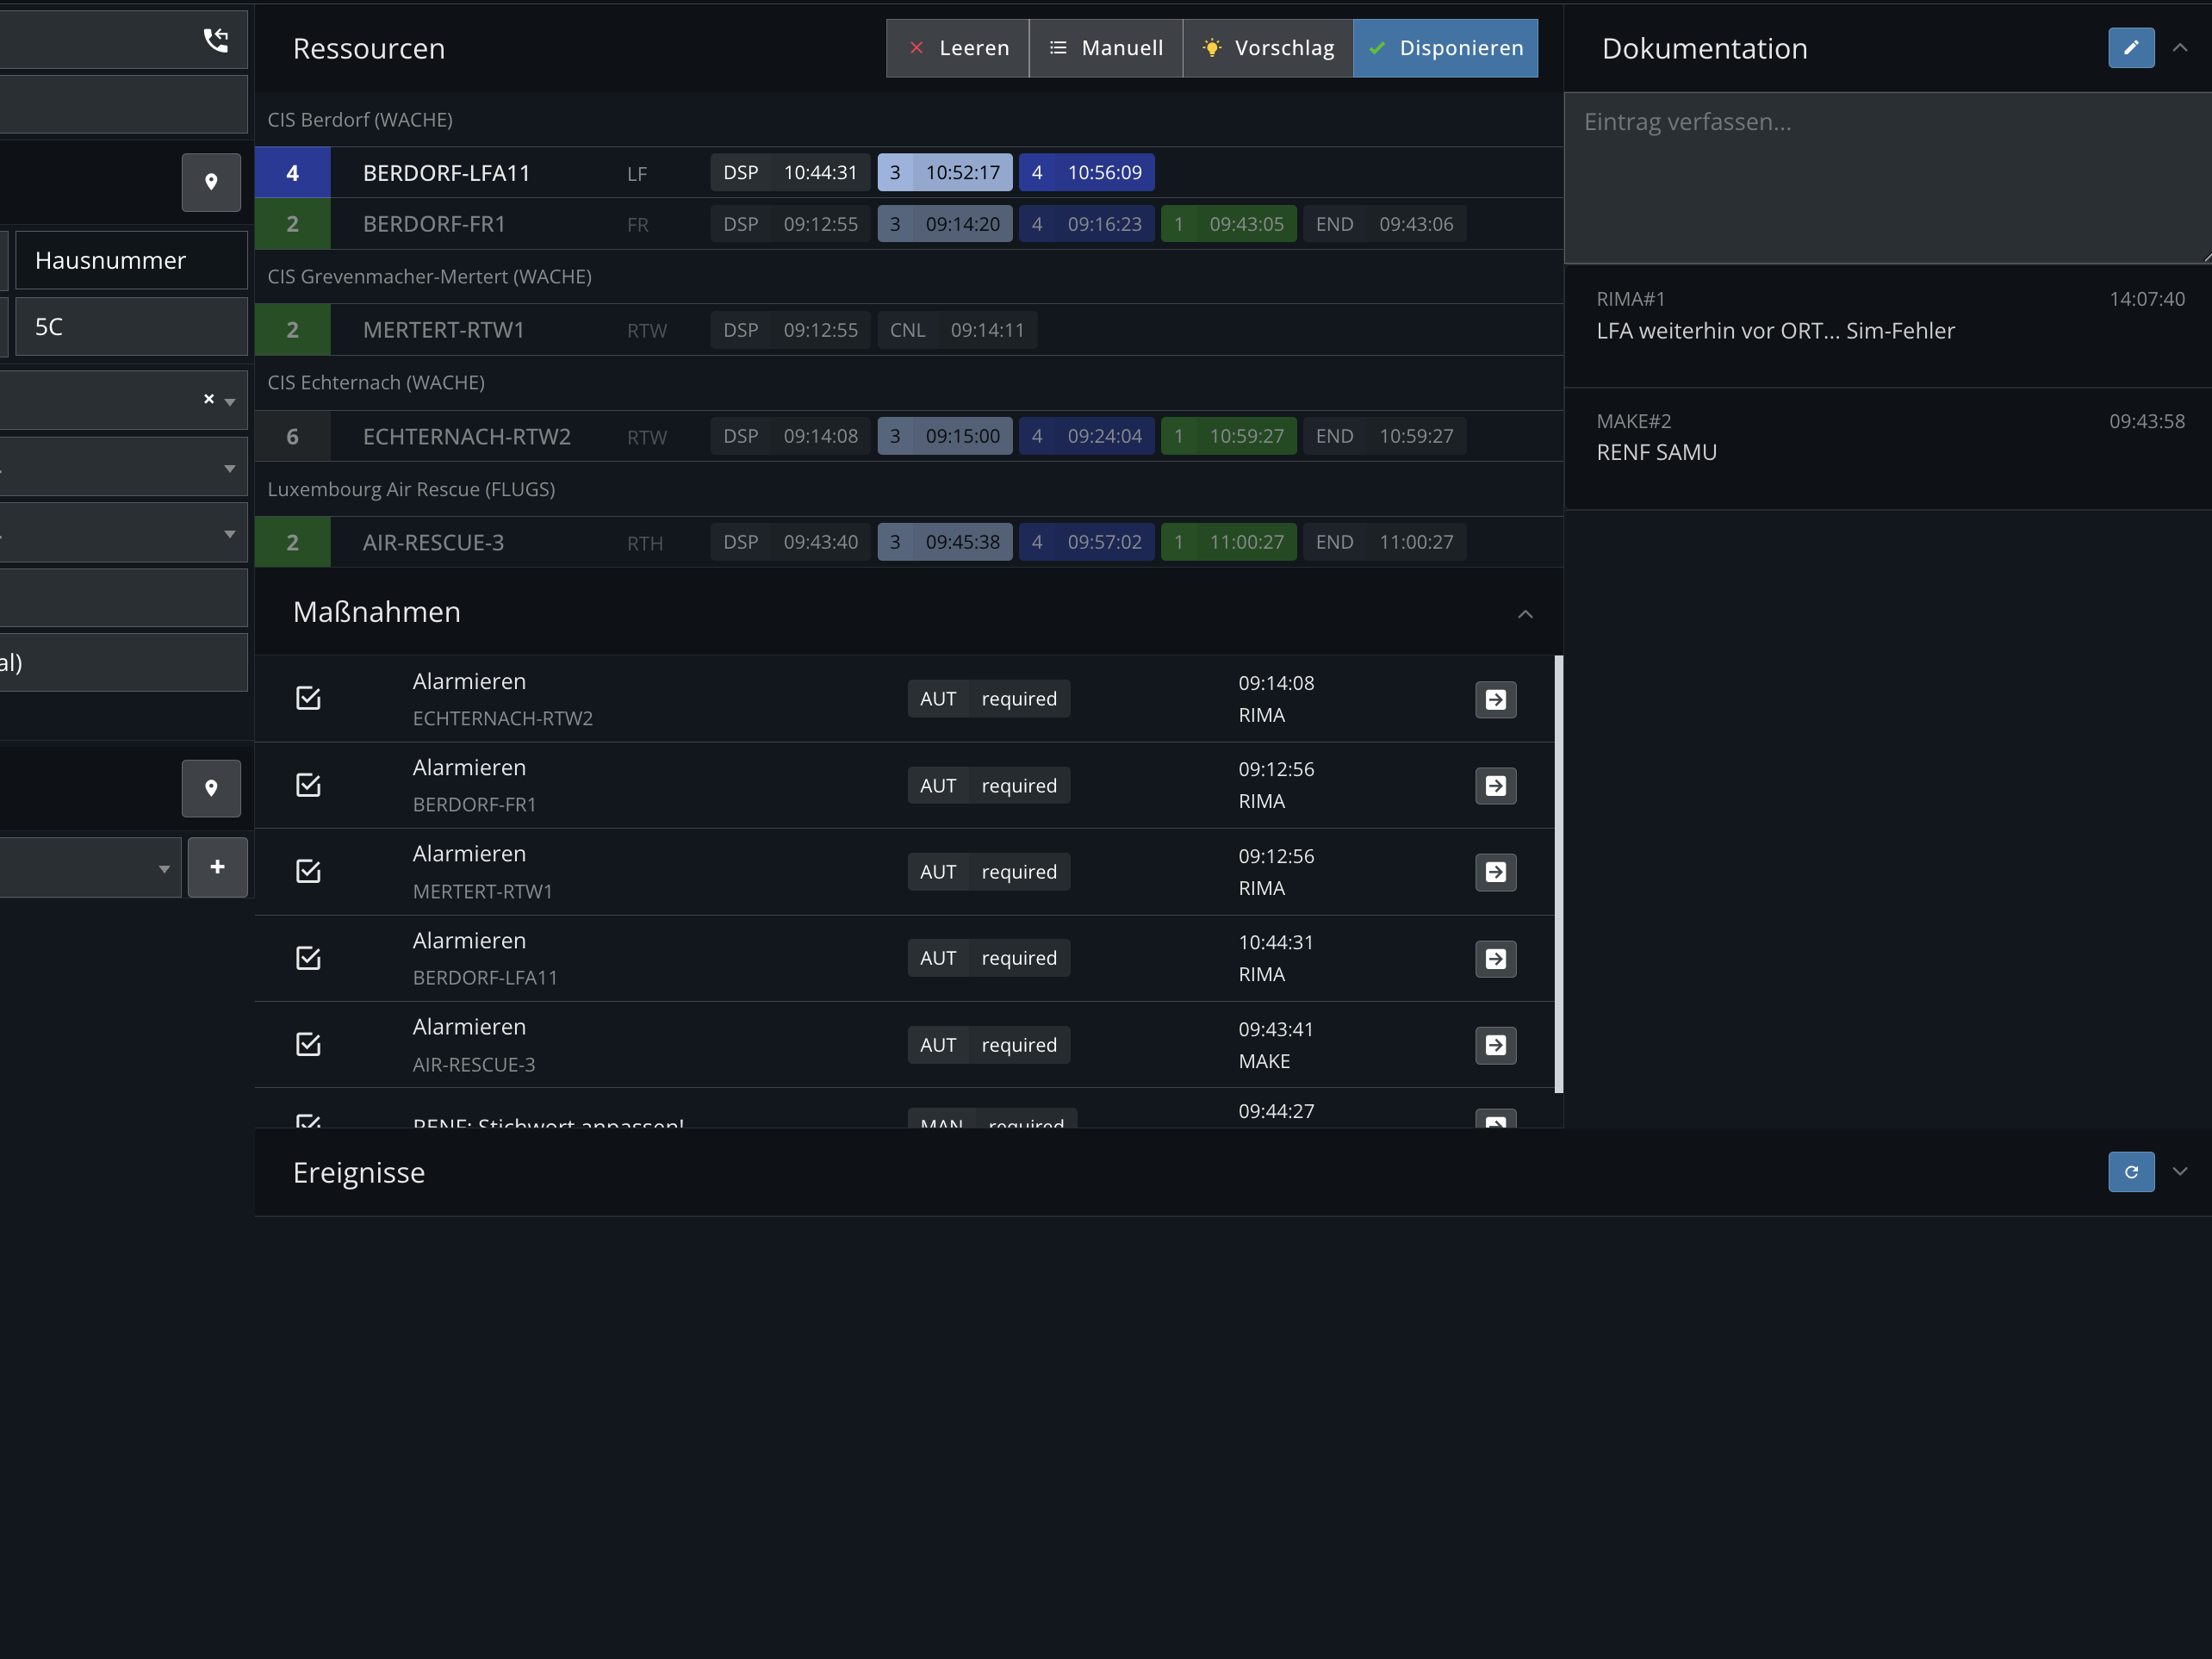Expand the Ereignisse section chevron

(2180, 1172)
